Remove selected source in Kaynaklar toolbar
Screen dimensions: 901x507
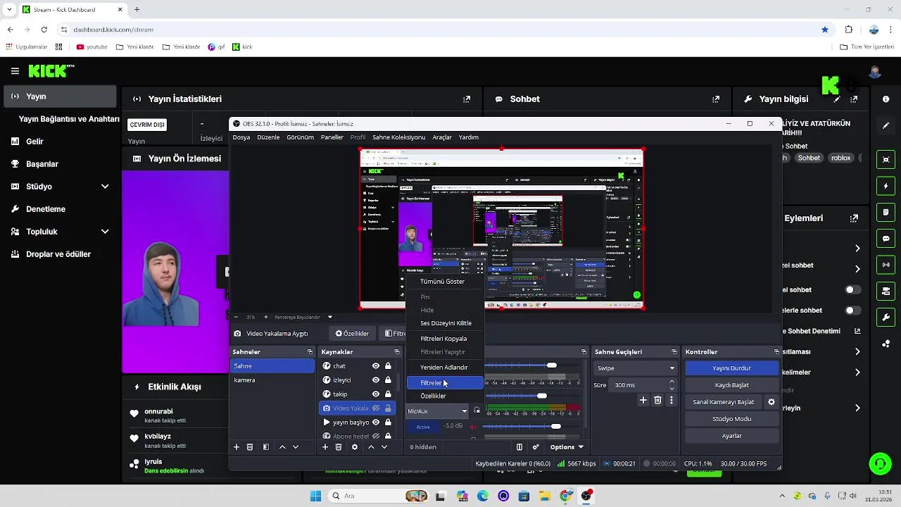339,447
